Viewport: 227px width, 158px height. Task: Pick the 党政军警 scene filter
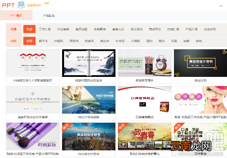[x=155, y=29]
